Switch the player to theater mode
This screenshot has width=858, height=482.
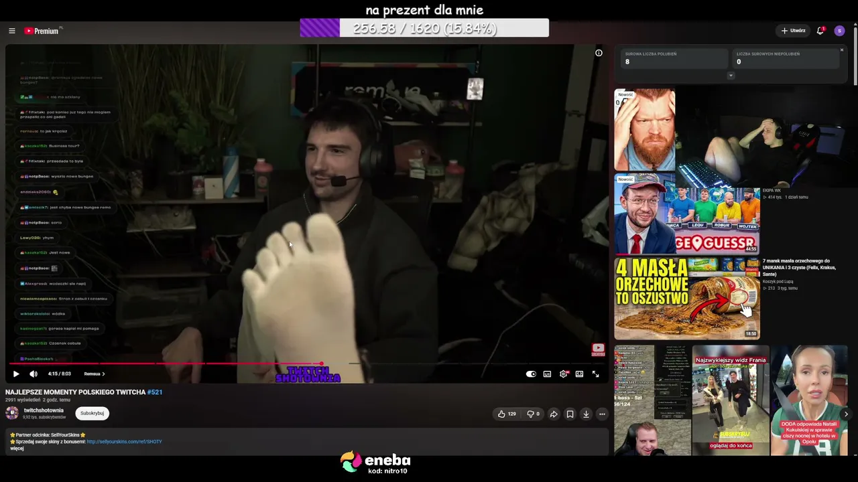click(579, 374)
